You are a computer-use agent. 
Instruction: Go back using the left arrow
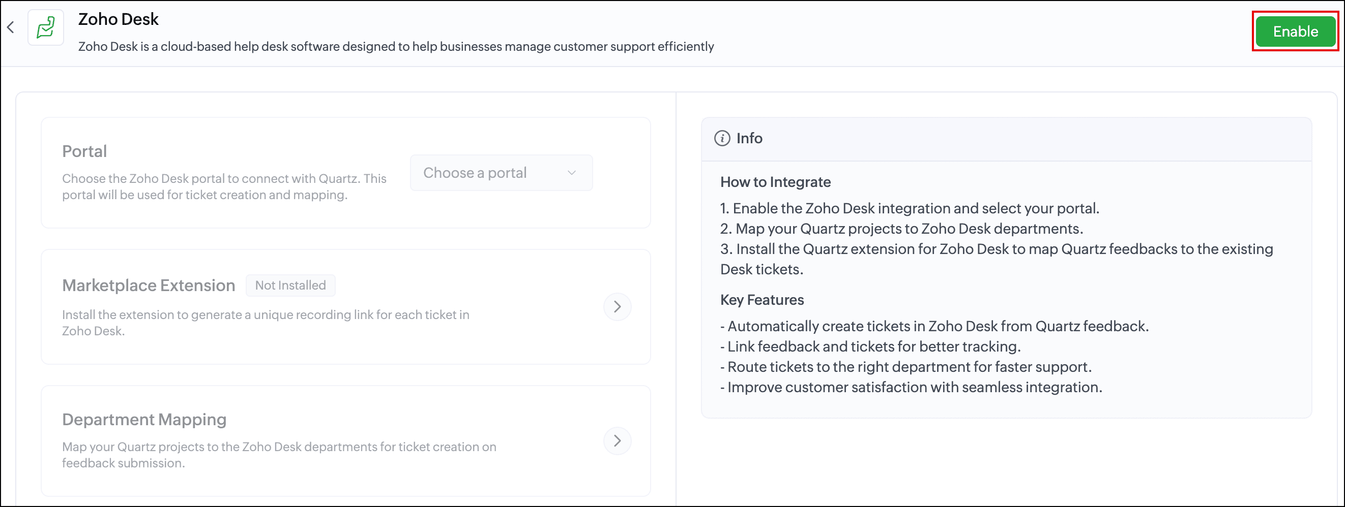[x=11, y=27]
